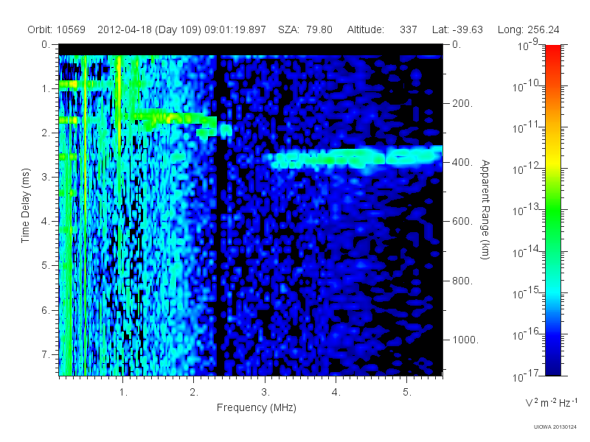The width and height of the screenshot is (590, 442).
Task: Click the '200.' apparent range tick label
Action: [x=462, y=103]
